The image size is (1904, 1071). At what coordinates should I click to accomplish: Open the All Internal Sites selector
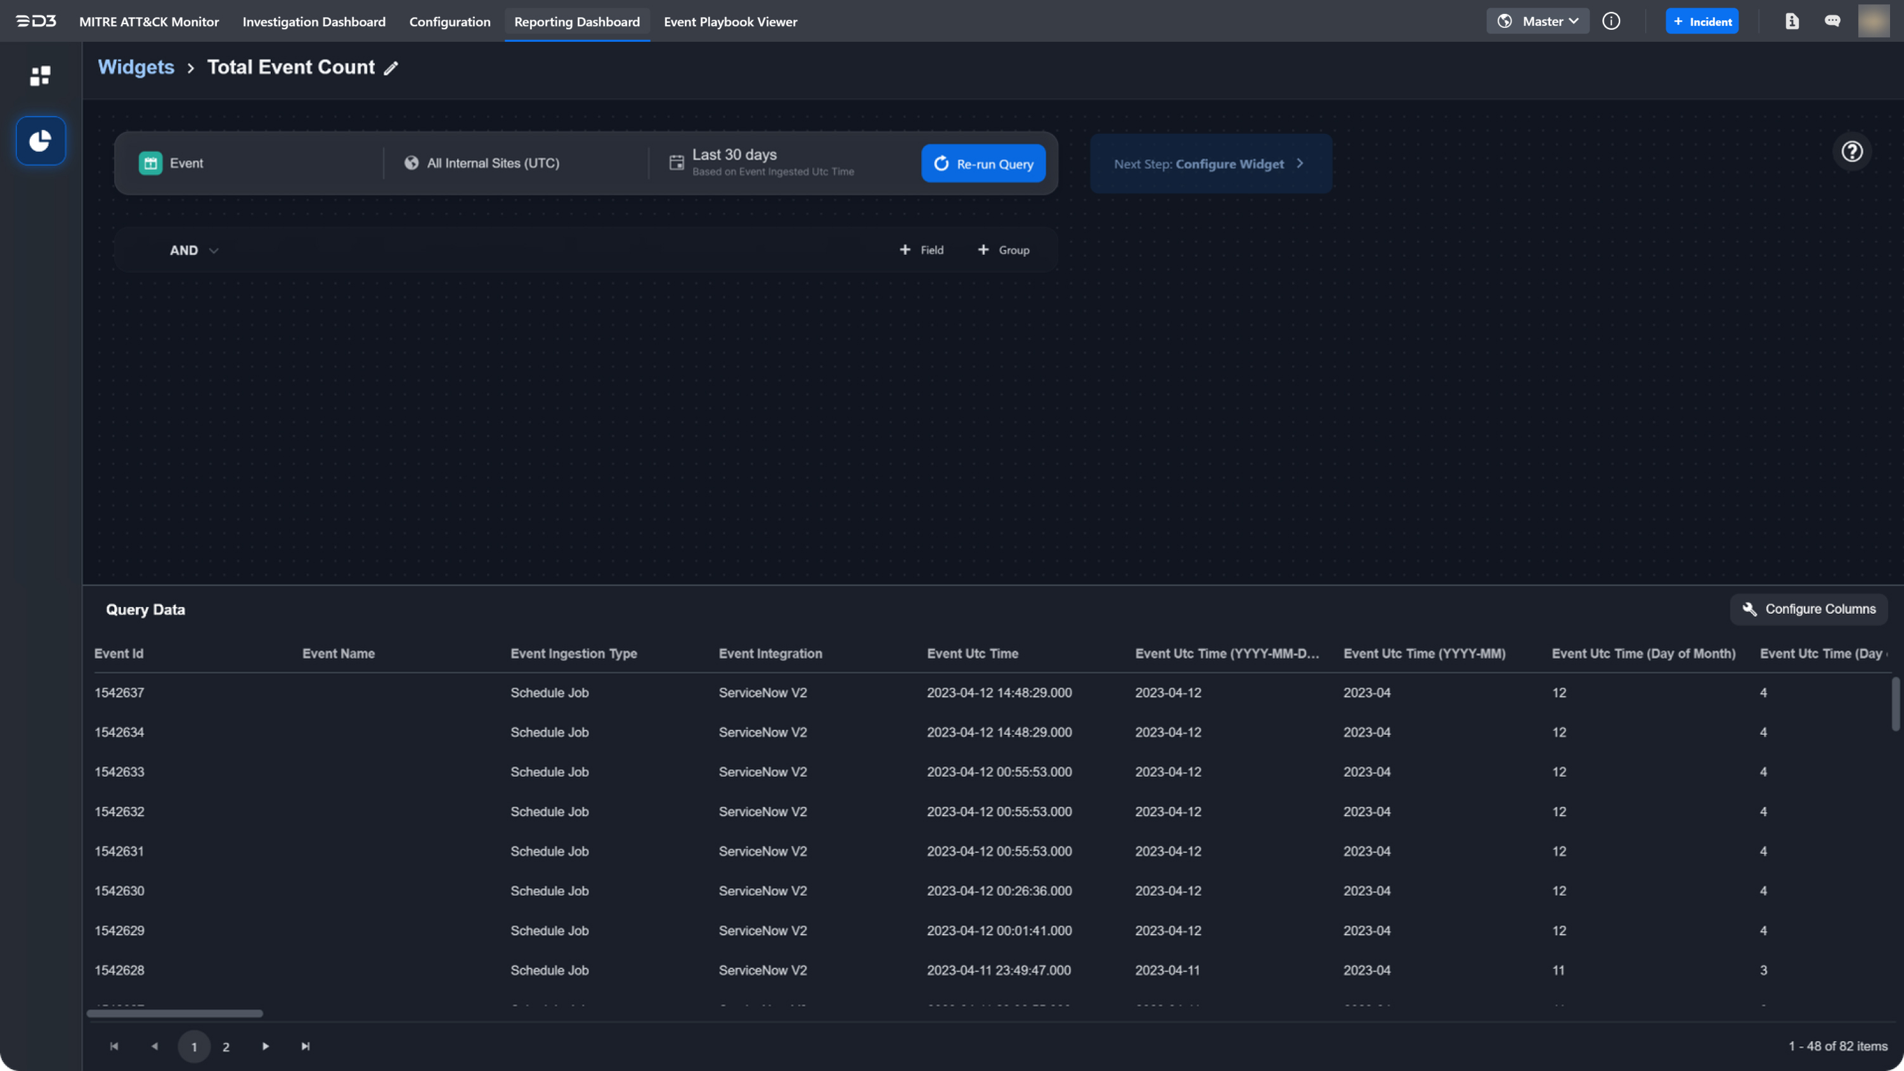pyautogui.click(x=493, y=164)
